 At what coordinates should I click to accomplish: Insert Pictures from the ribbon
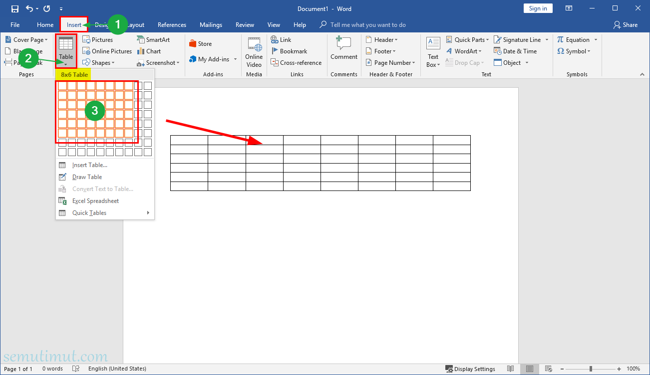(x=98, y=40)
